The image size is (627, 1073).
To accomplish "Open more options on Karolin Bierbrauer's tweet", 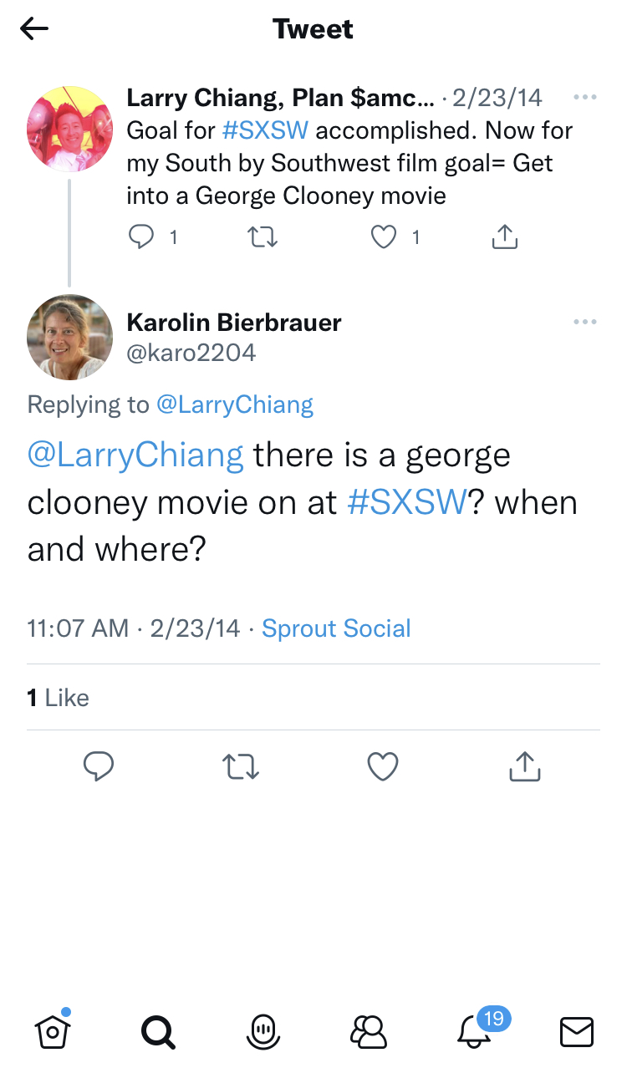I will pyautogui.click(x=585, y=323).
